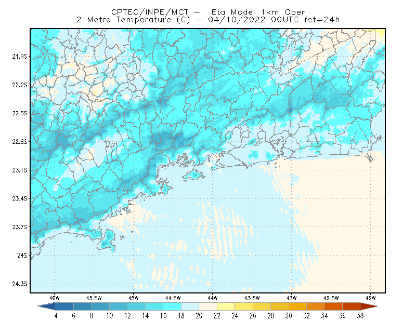Select the 6–8 degree blue legend swatch
416x321 pixels.
83,306
